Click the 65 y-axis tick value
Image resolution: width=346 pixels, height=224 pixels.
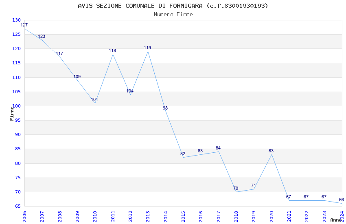click(x=18, y=206)
